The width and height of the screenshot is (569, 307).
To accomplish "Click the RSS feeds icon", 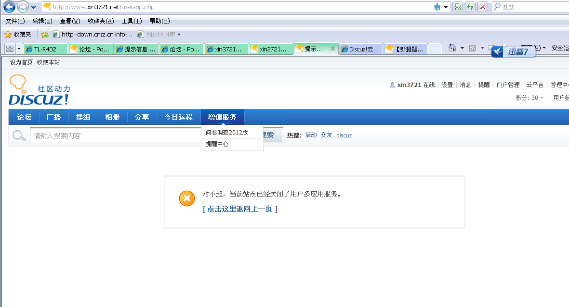I will pyautogui.click(x=472, y=48).
